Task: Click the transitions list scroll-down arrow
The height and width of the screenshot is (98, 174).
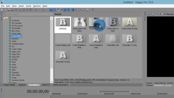Action: (x=52, y=82)
